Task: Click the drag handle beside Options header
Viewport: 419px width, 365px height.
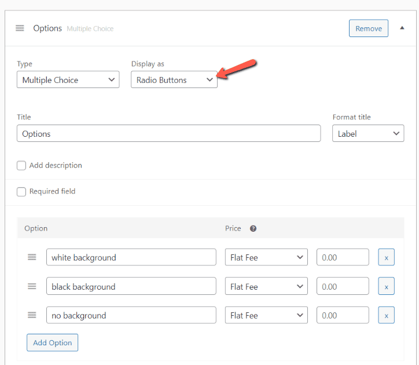Action: pos(20,28)
